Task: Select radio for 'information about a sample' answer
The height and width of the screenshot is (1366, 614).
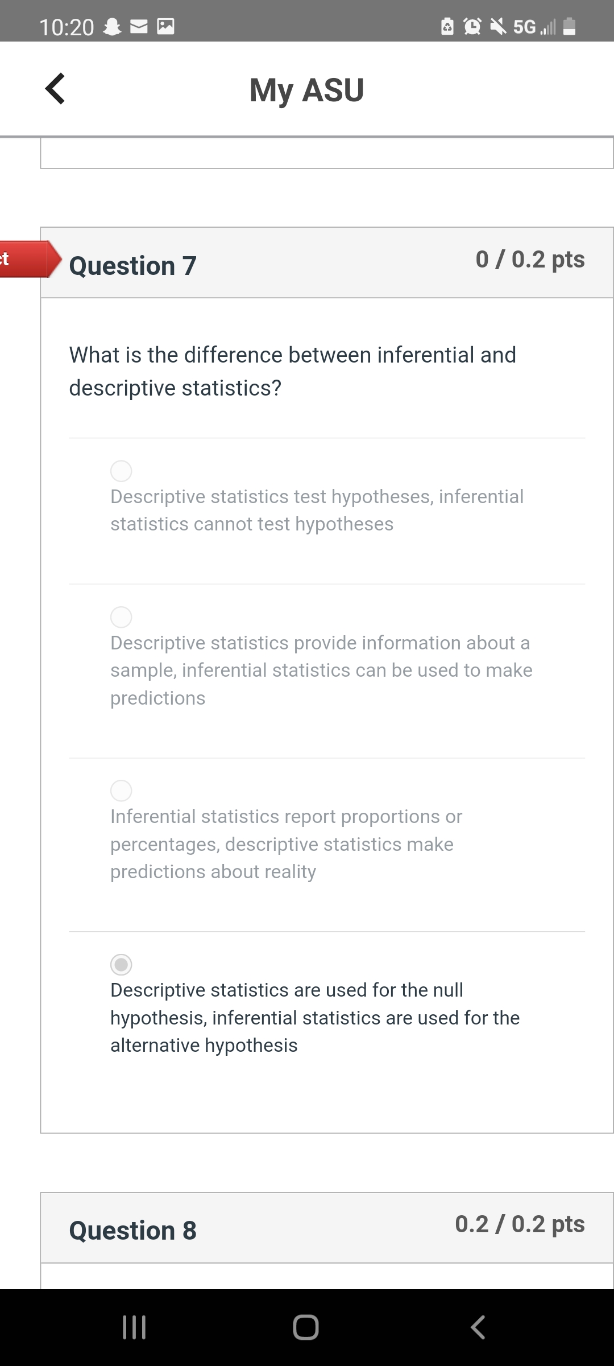Action: click(121, 617)
